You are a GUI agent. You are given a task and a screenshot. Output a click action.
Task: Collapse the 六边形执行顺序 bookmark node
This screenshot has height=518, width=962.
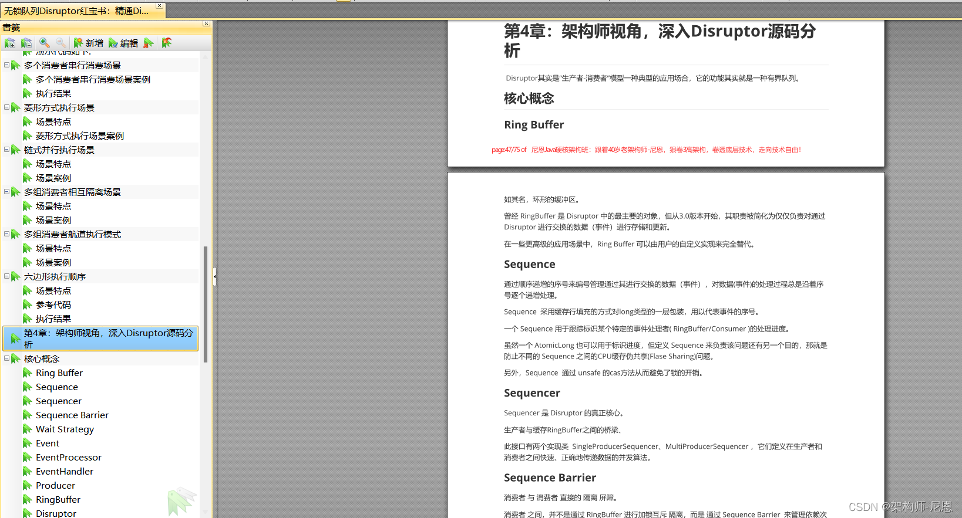6,276
